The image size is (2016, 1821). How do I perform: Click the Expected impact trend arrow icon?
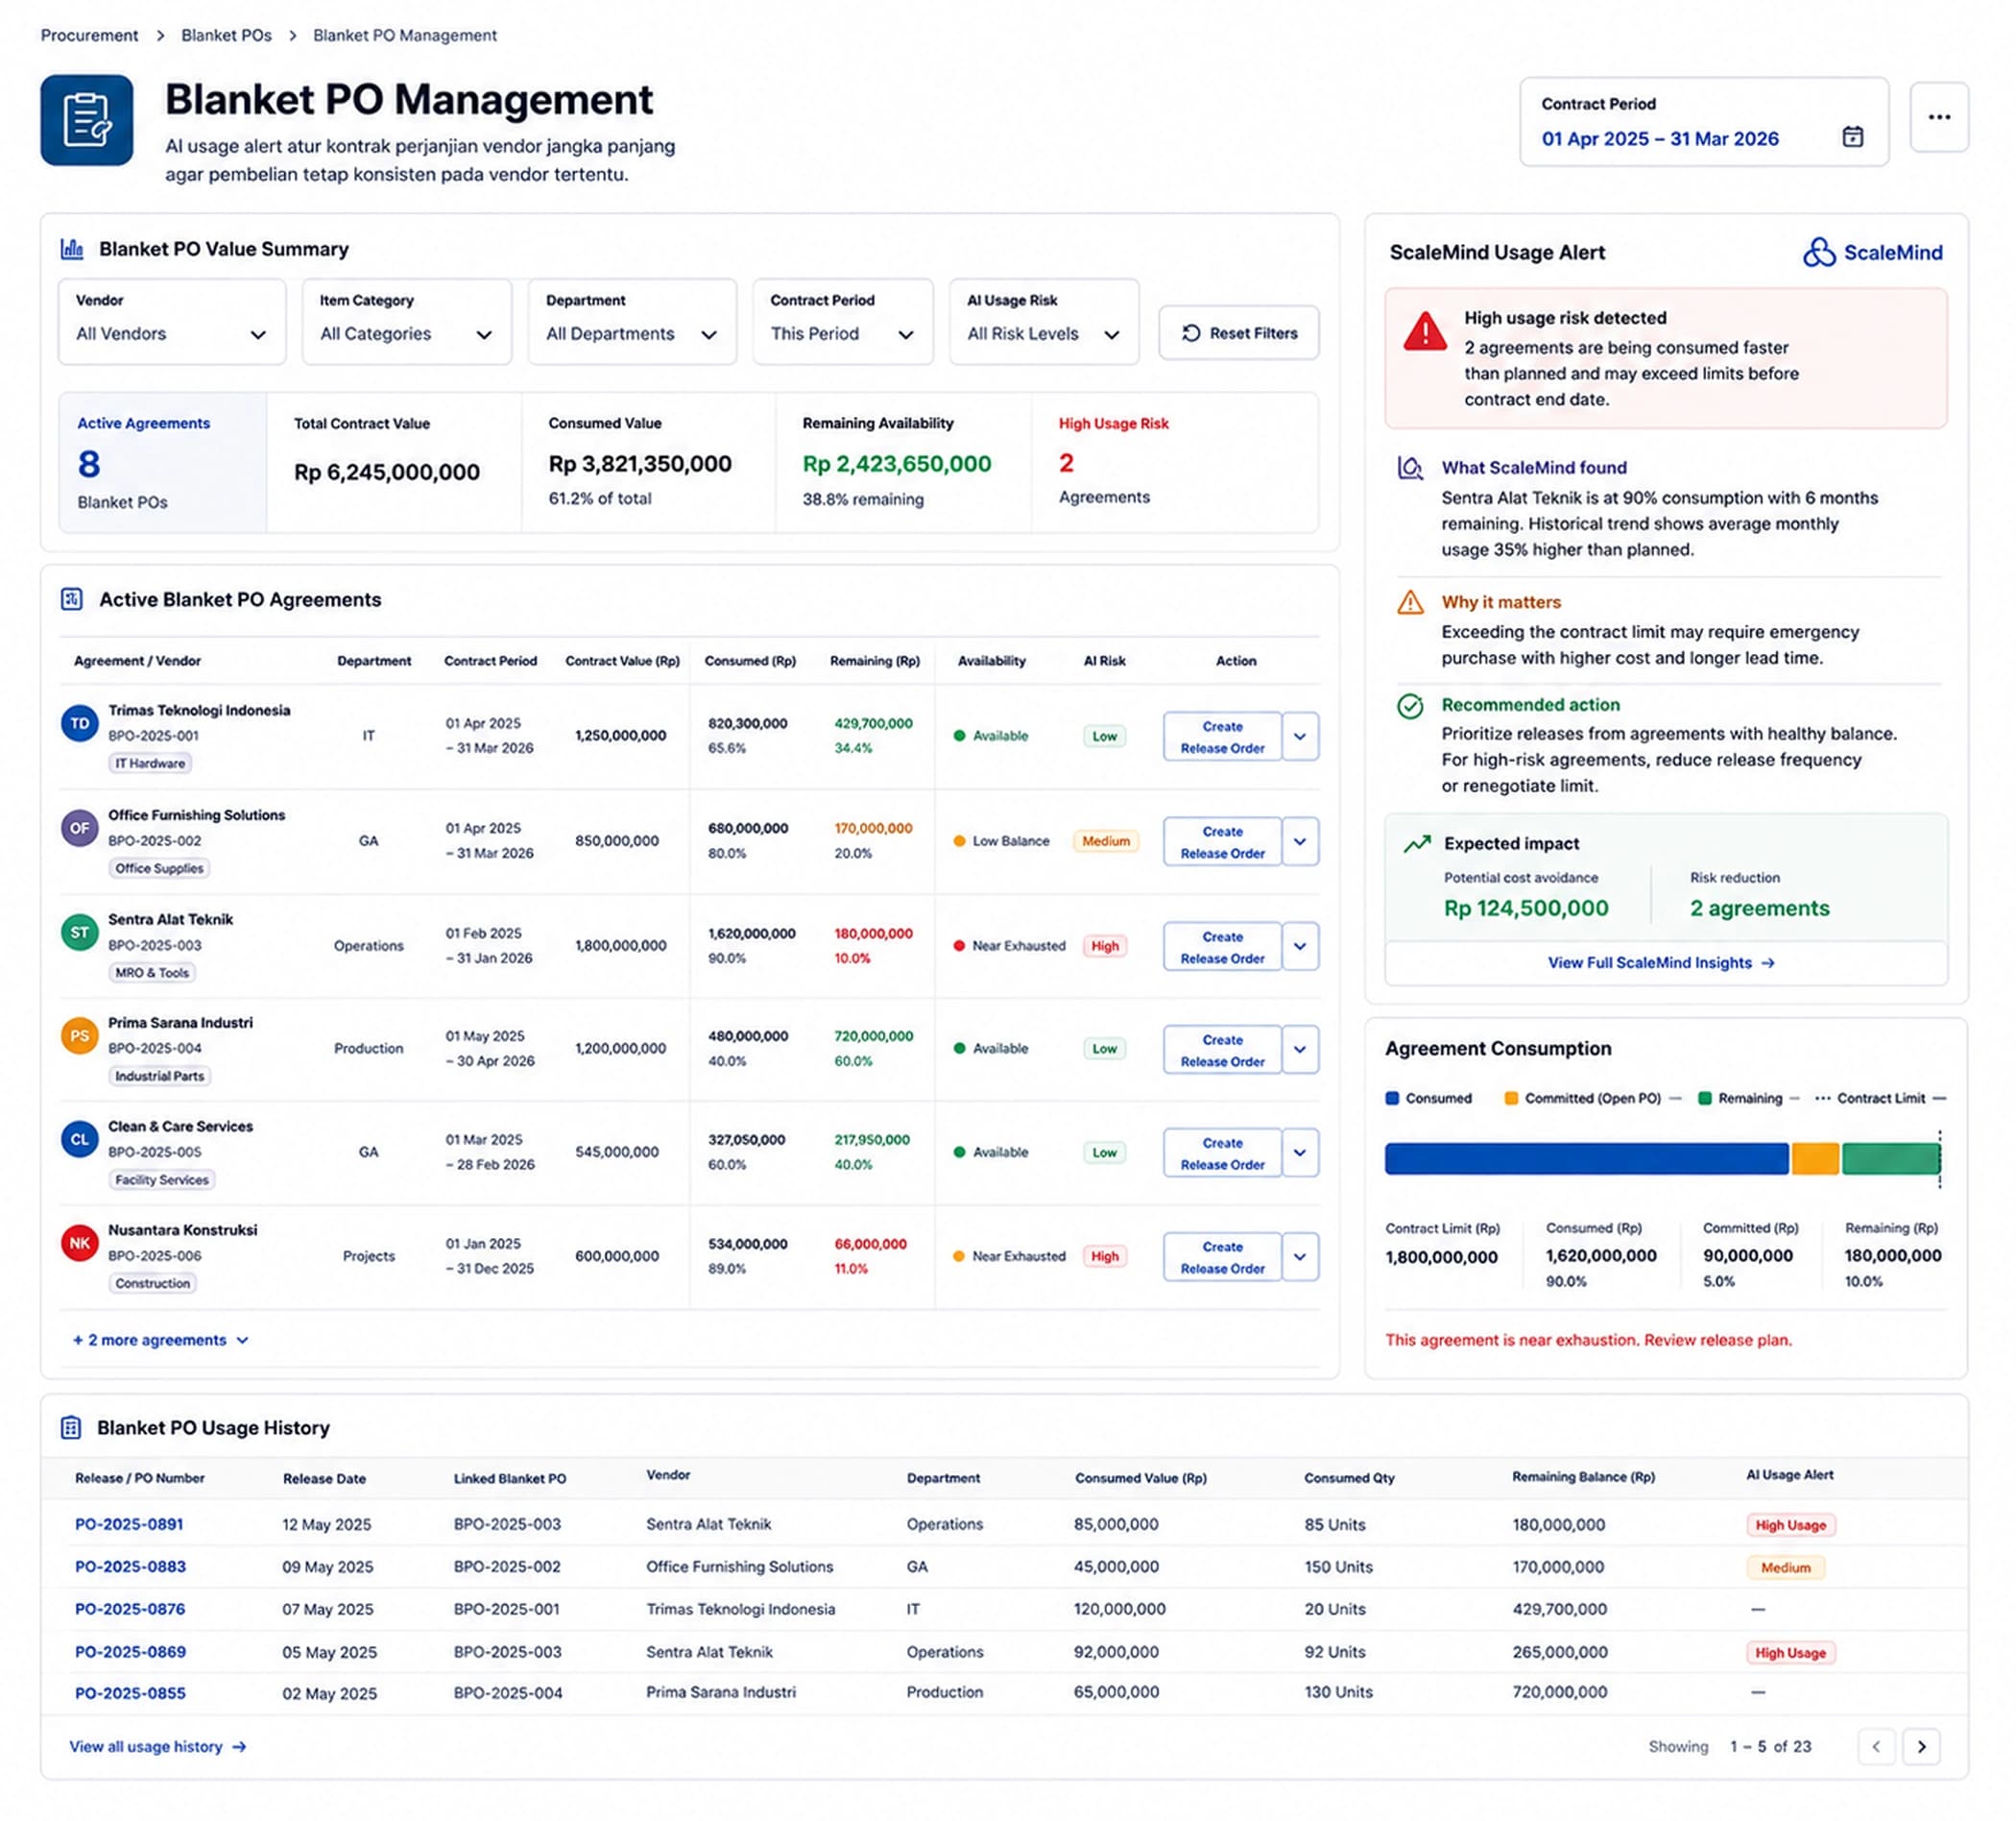[x=1417, y=843]
